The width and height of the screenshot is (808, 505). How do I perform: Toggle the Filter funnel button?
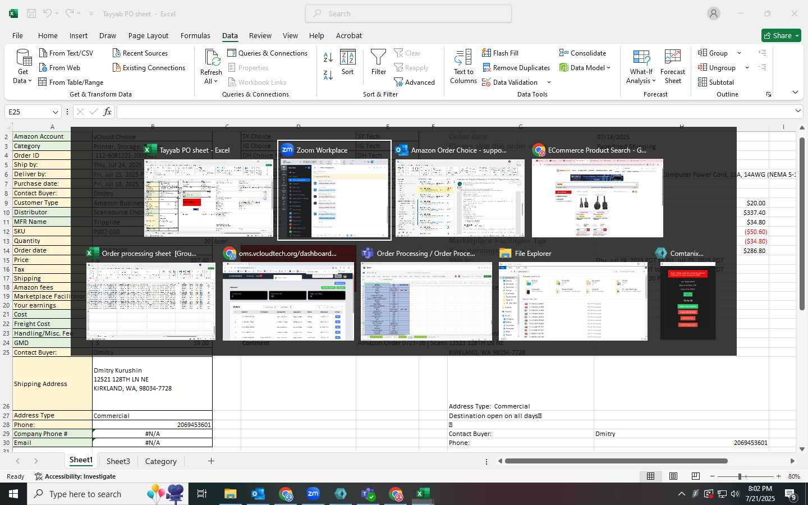379,62
